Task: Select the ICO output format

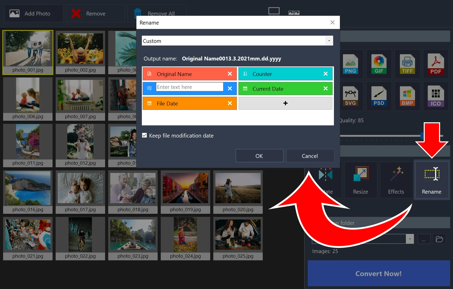Action: (x=436, y=96)
